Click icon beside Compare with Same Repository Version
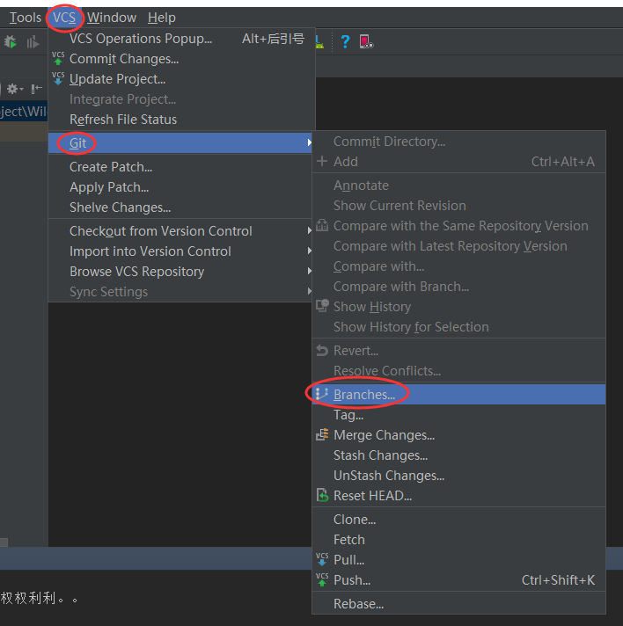 click(322, 226)
